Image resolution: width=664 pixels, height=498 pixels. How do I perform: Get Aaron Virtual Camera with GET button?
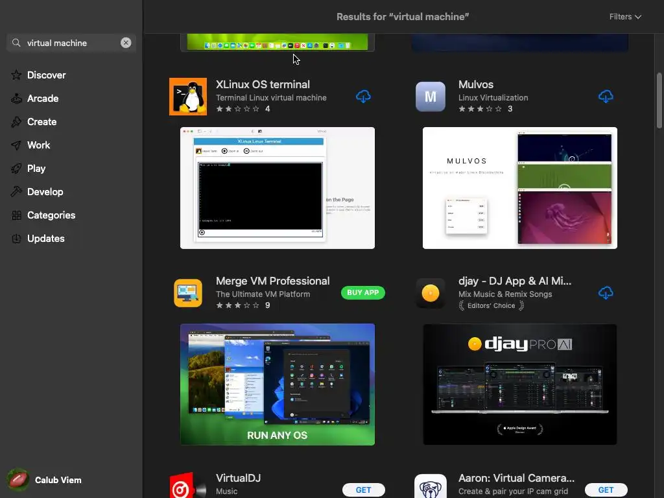(x=606, y=490)
